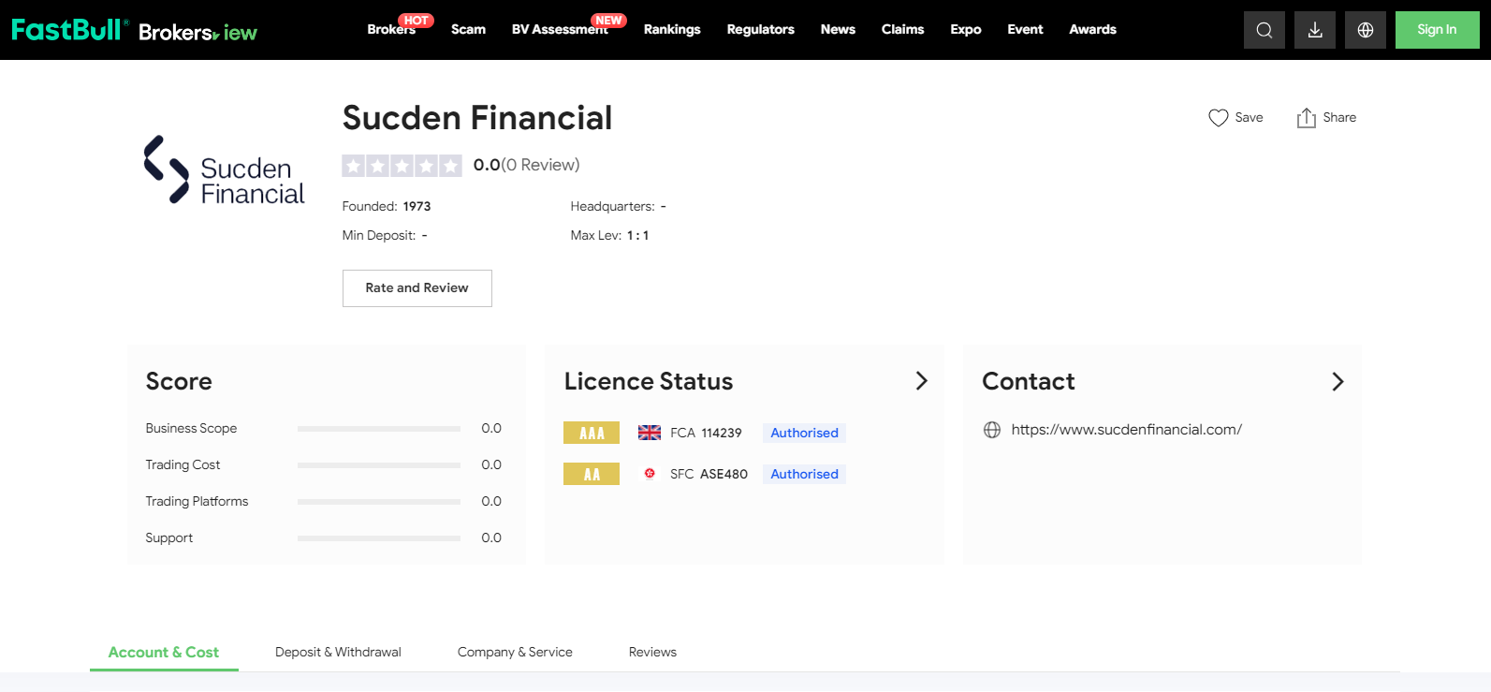Open Rankings in the top navigation
1491x692 pixels.
[672, 30]
